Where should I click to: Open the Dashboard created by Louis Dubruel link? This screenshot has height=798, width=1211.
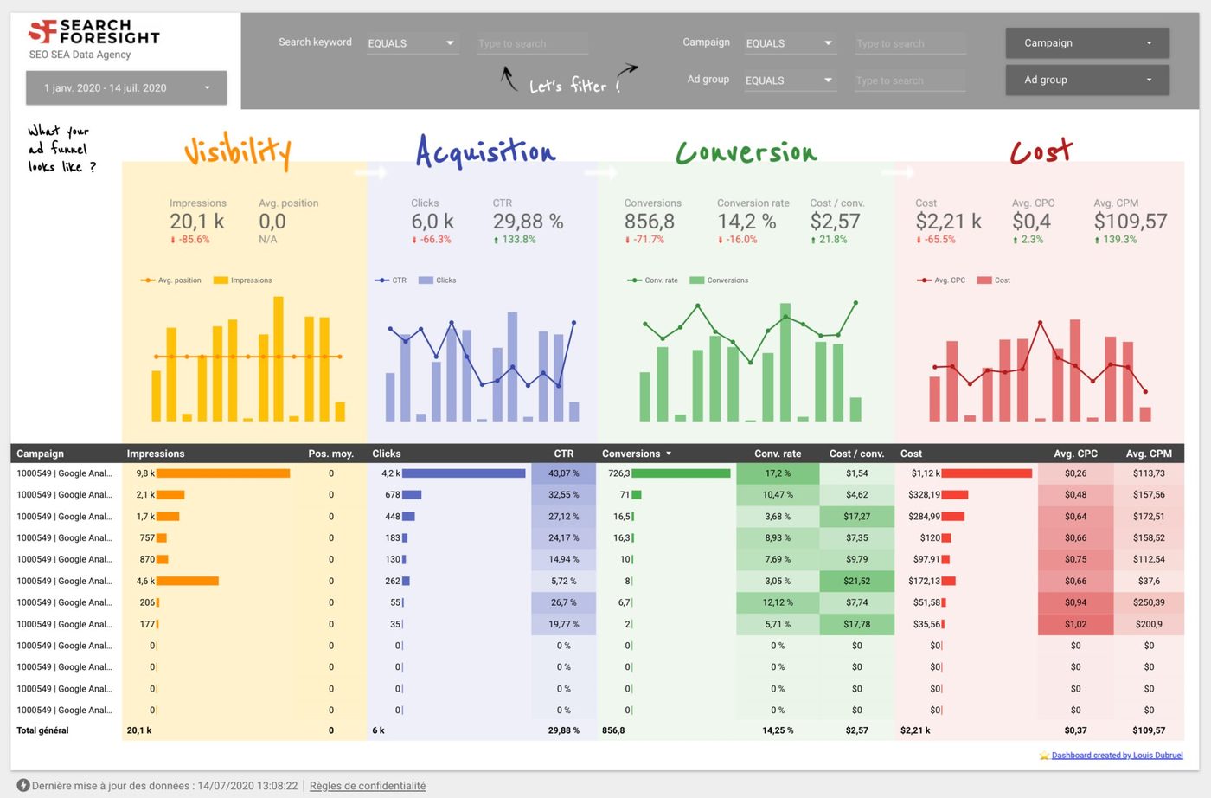pyautogui.click(x=1117, y=756)
